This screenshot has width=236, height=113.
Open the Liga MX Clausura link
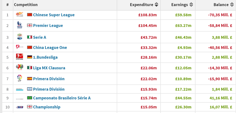tap(49, 68)
